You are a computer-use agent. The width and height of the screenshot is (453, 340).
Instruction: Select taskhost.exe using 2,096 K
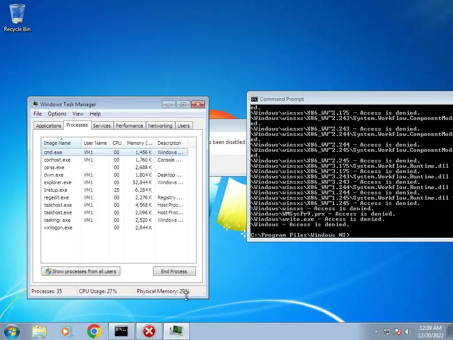[x=115, y=212]
